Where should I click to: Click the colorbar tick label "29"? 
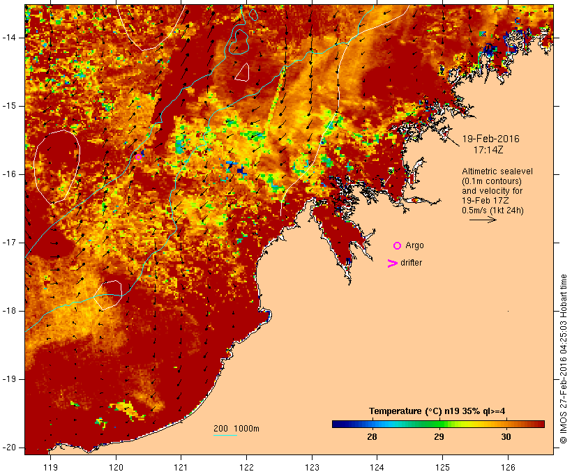pos(439,437)
